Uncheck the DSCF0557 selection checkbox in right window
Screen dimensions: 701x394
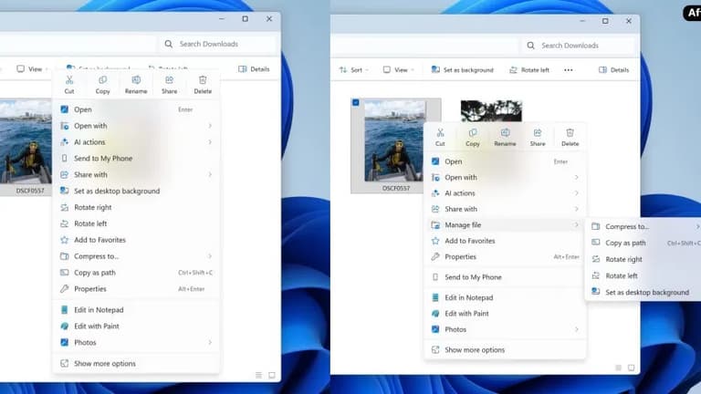(x=356, y=103)
